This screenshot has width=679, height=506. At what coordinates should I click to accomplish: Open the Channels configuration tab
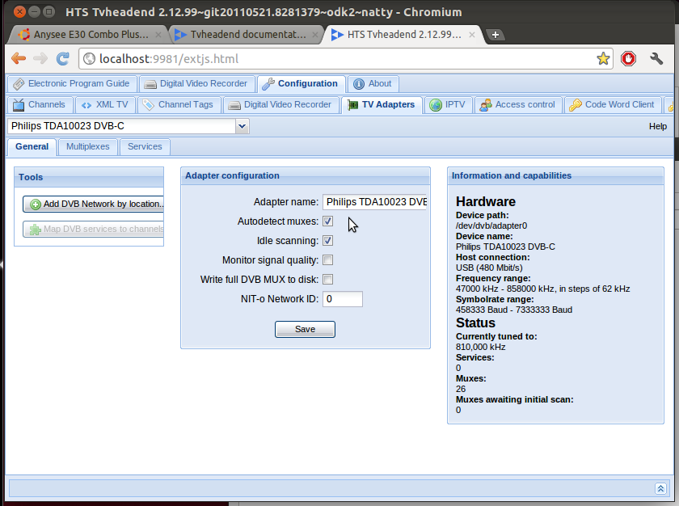coord(40,105)
